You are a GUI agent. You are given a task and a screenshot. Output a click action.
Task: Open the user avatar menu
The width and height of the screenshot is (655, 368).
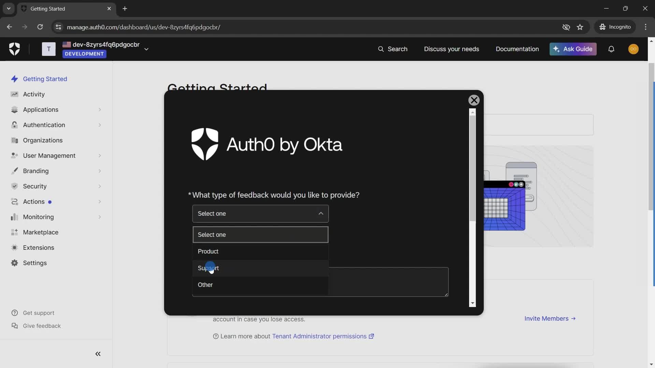(634, 49)
